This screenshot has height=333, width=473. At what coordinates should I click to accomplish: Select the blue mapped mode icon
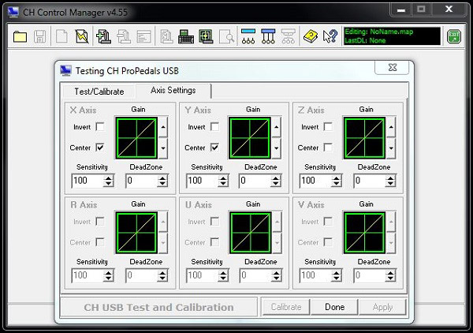[268, 36]
